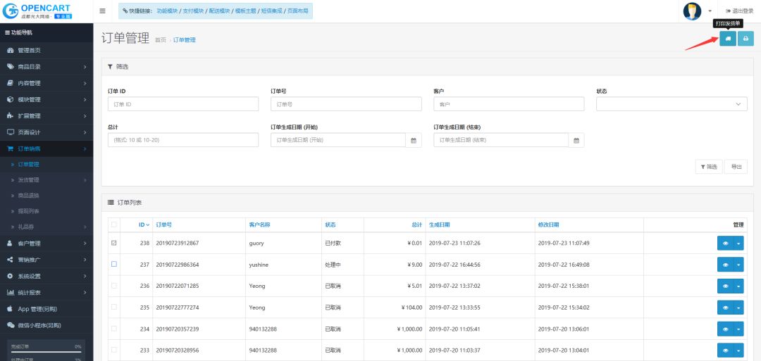Open 微信小程序(另购) in sidebar

(47, 325)
